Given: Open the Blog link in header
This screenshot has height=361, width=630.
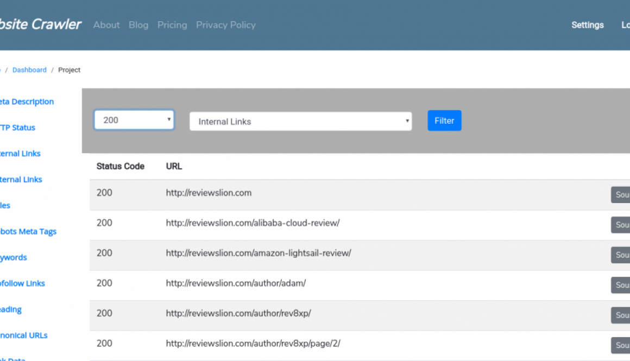Looking at the screenshot, I should pos(138,25).
